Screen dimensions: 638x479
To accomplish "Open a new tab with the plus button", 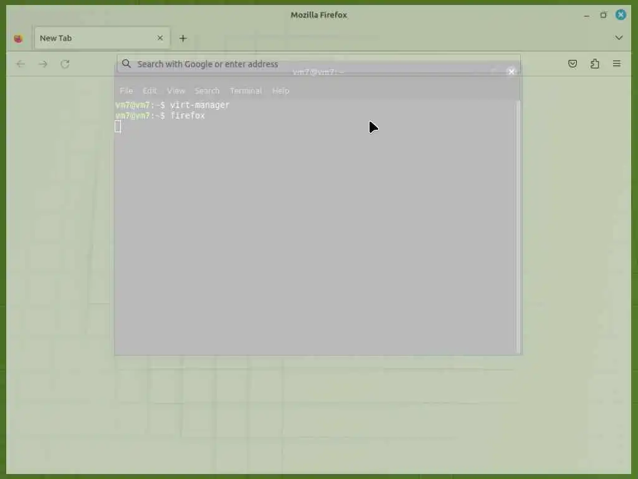I will click(183, 38).
